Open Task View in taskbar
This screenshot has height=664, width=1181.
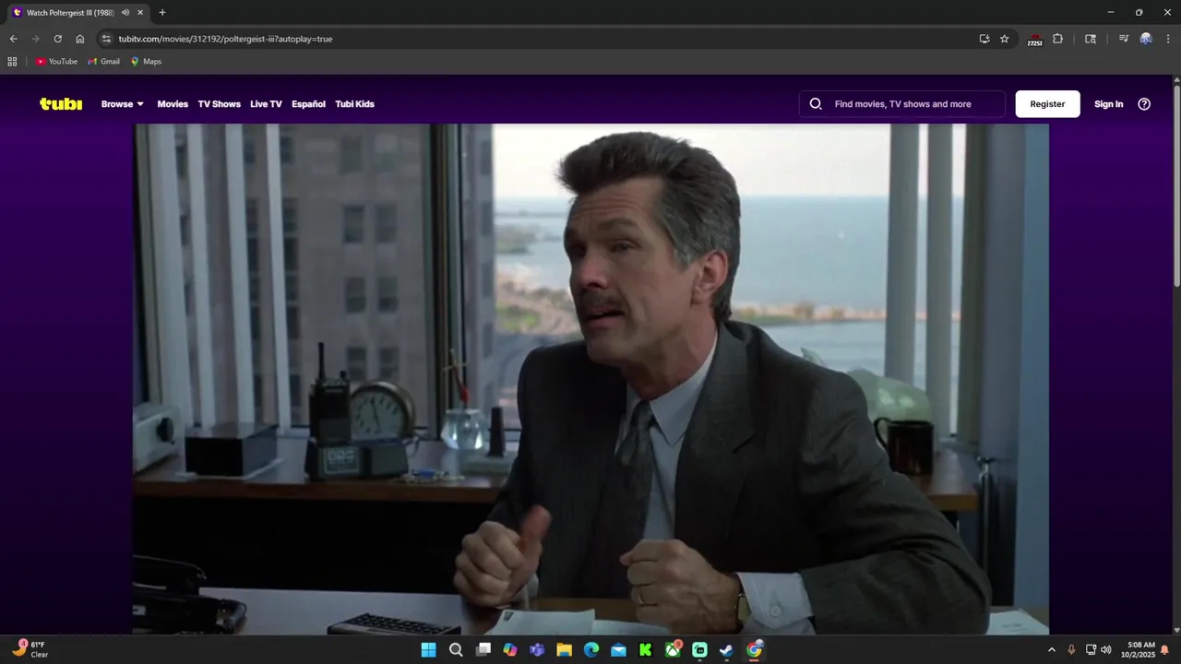click(x=483, y=650)
